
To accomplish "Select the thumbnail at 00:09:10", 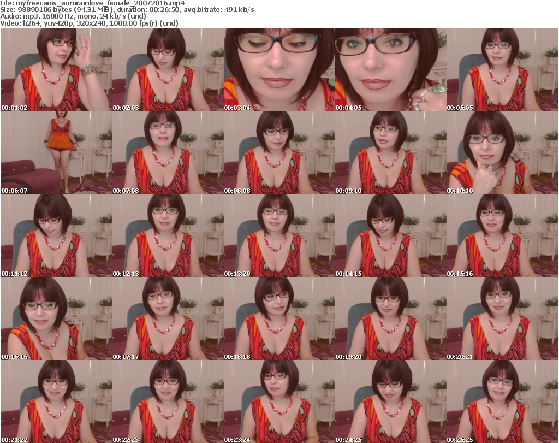I will (391, 152).
